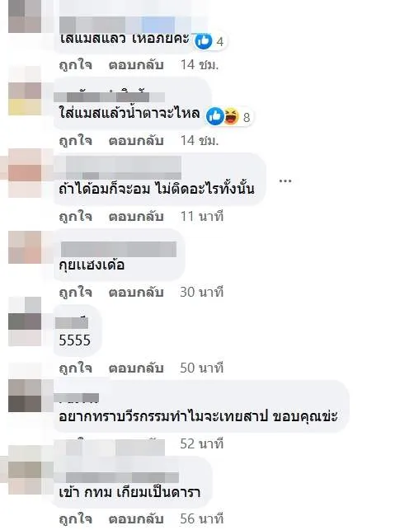Reply to the กุยแฮงเด้อ comment
Image resolution: width=395 pixels, height=530 pixels.
click(x=136, y=292)
